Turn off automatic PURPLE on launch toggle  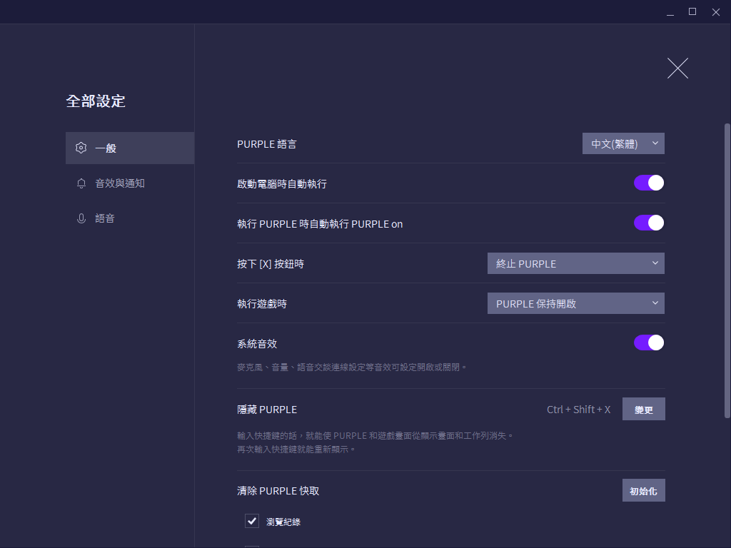pos(648,223)
